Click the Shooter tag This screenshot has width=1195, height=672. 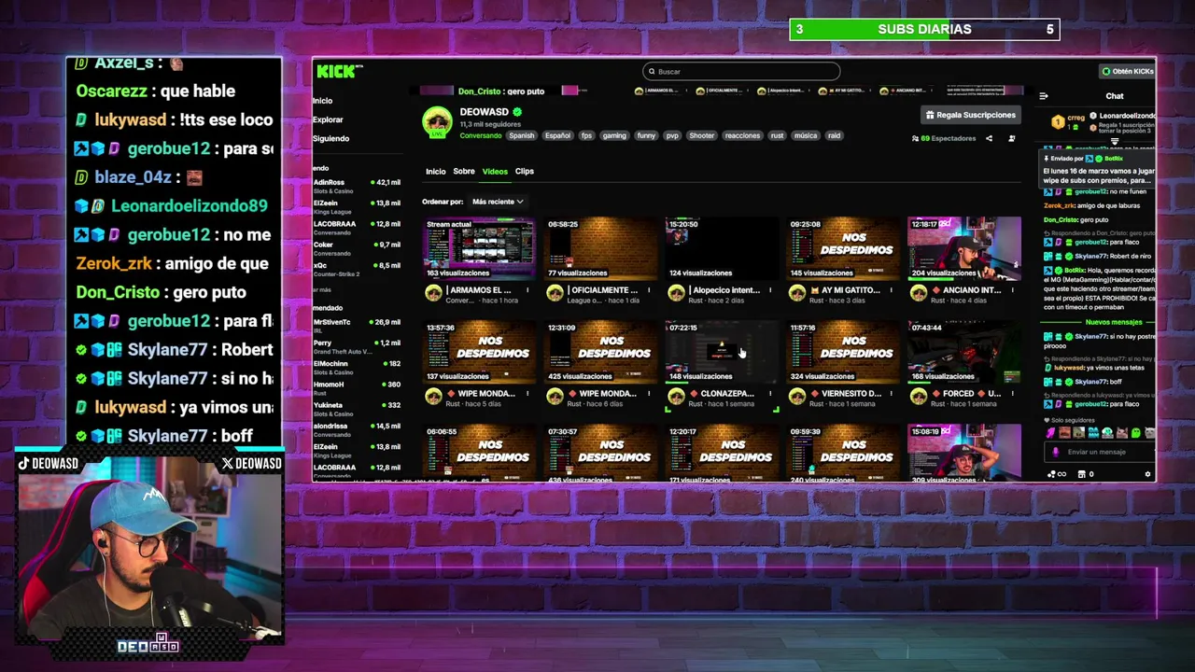pos(702,135)
